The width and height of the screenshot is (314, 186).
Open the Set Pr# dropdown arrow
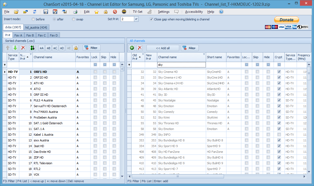136,19
